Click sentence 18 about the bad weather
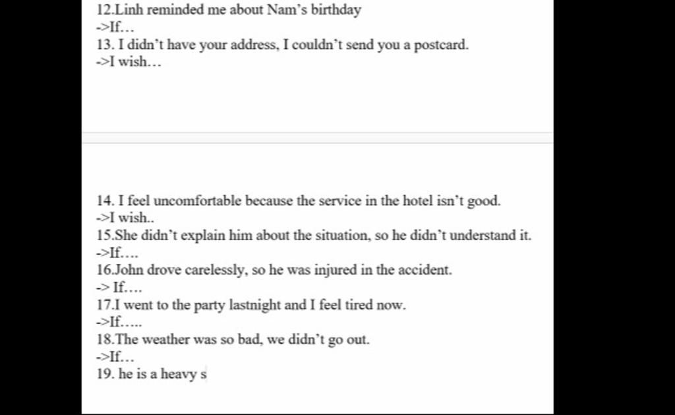This screenshot has height=415, width=675. 233,340
